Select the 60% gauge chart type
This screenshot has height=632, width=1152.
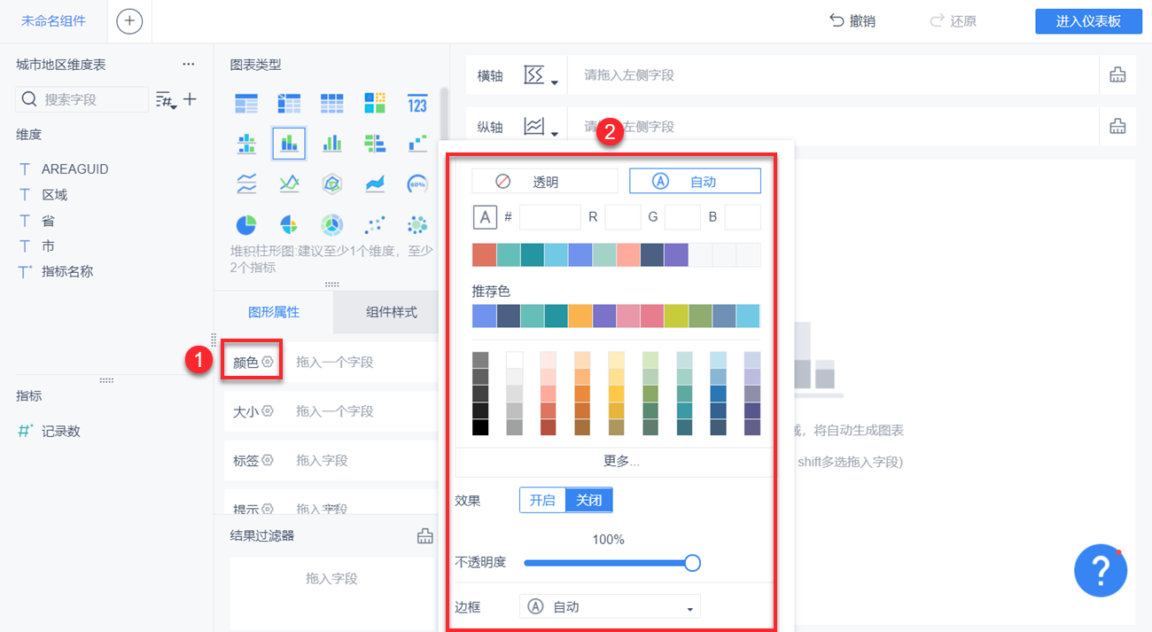coord(417,183)
